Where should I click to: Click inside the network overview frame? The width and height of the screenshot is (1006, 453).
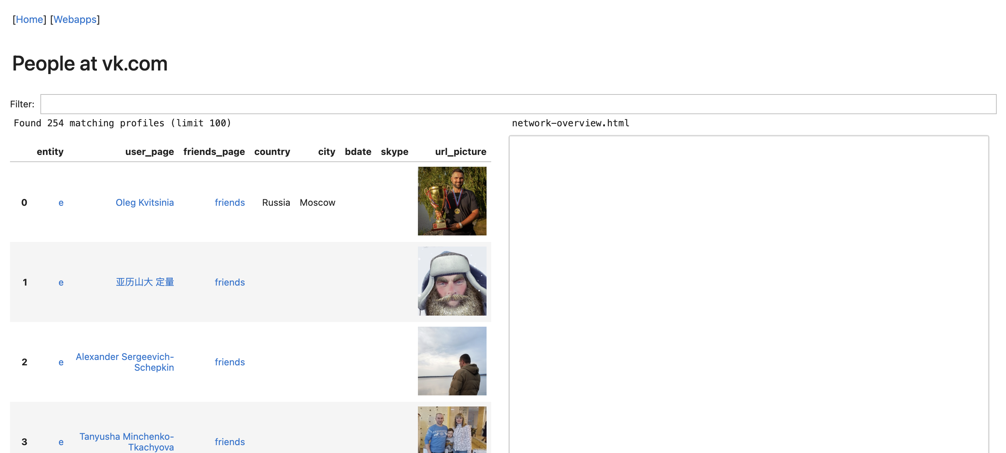(749, 294)
